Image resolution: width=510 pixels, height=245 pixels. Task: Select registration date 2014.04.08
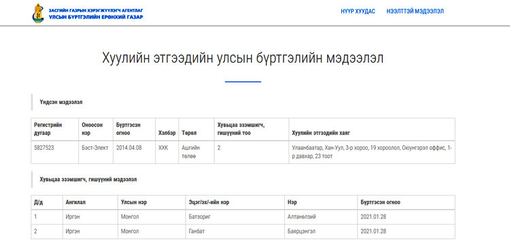(x=129, y=148)
